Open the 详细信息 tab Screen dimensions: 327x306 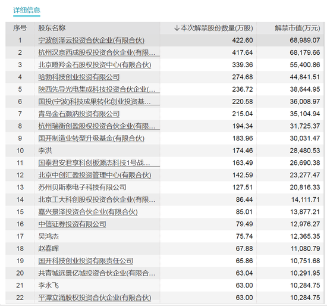coord(27,10)
